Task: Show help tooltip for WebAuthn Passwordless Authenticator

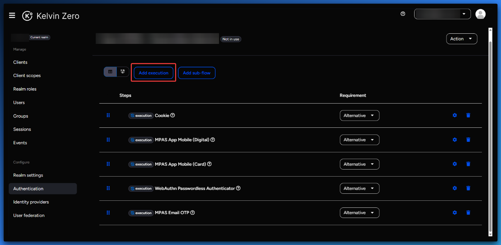Action: (238, 188)
